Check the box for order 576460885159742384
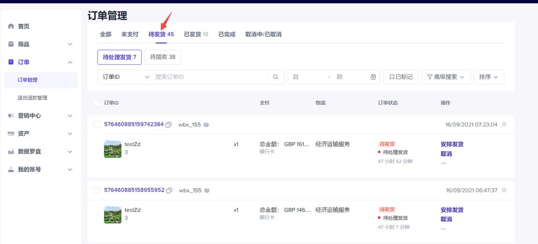 (97, 124)
